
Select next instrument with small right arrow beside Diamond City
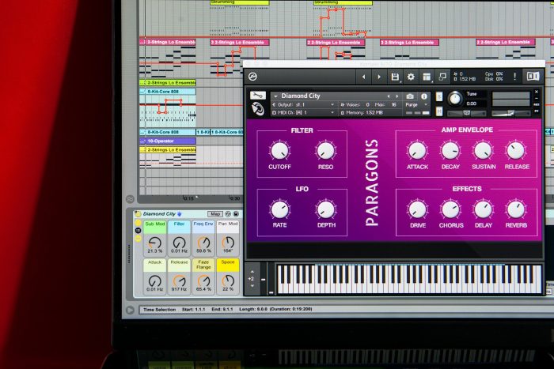point(397,96)
